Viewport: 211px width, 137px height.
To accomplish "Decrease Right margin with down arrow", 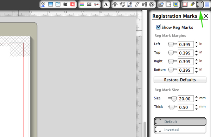I will [x=197, y=63].
